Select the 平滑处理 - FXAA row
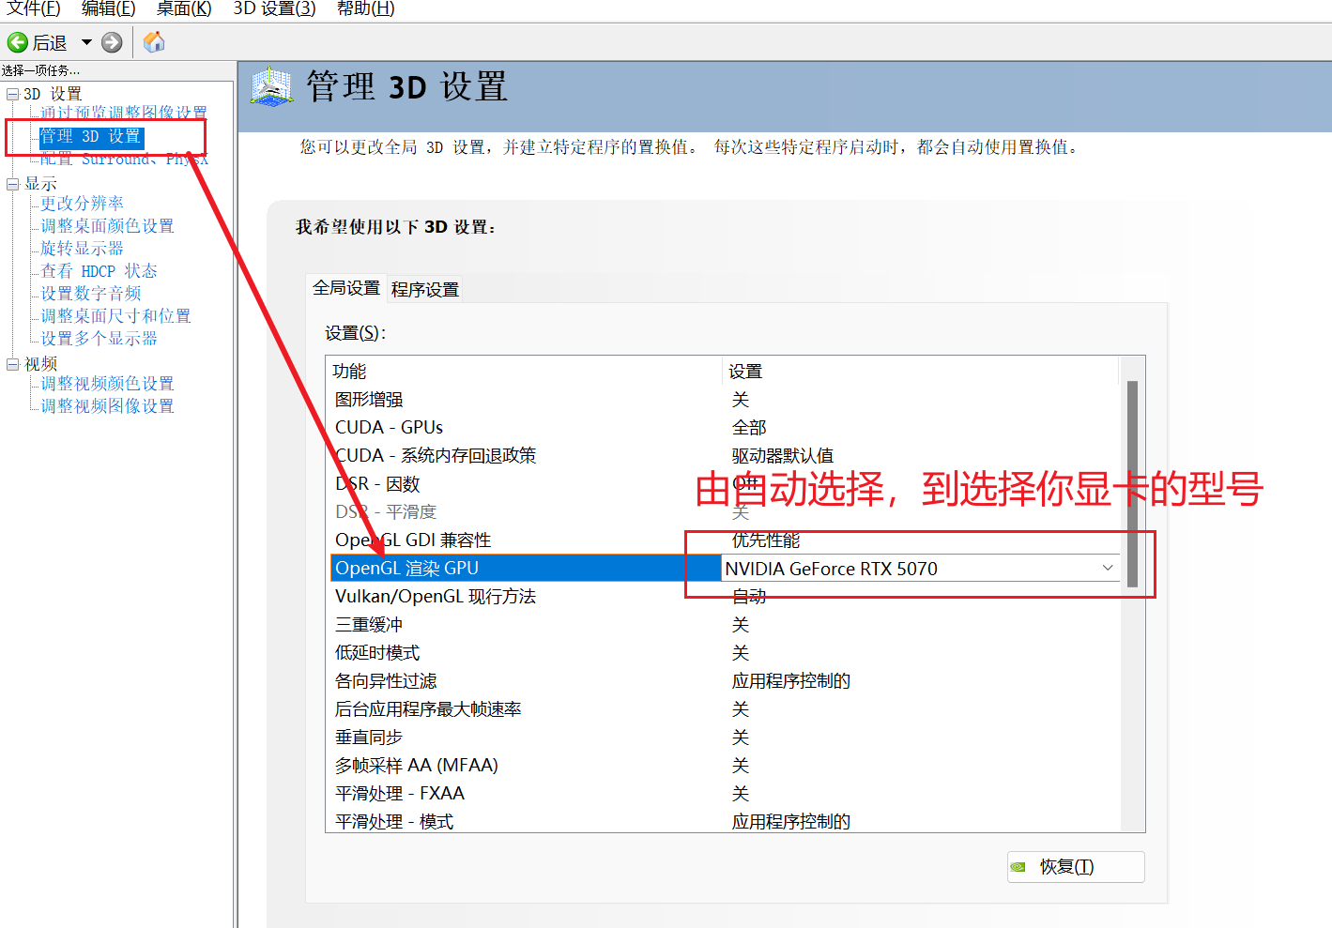The width and height of the screenshot is (1332, 928). (723, 793)
